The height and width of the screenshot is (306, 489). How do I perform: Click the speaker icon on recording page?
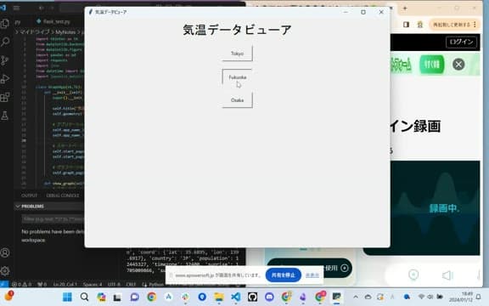(447, 275)
